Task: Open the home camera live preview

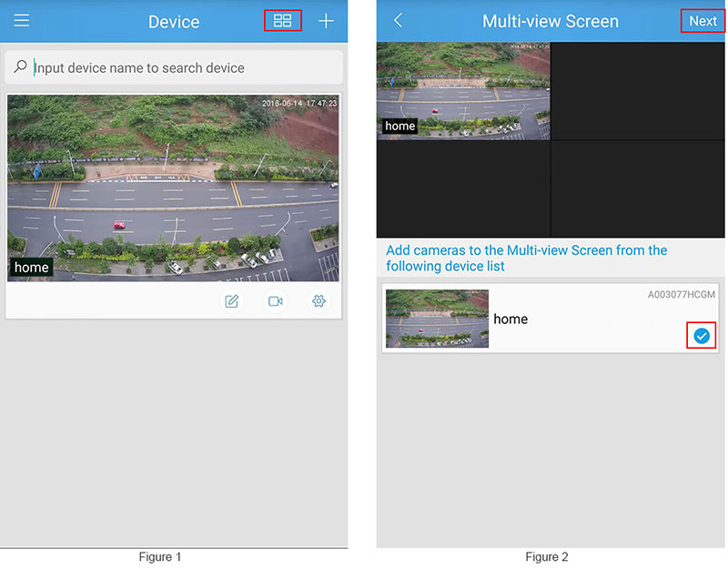Action: [173, 188]
